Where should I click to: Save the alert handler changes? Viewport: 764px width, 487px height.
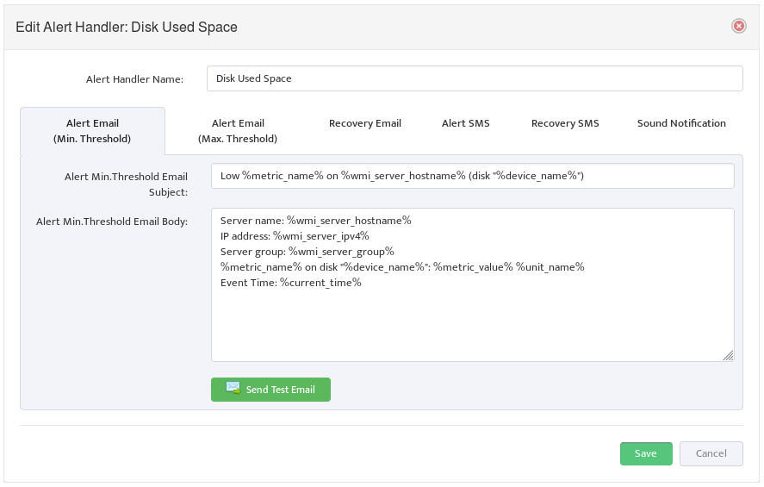point(646,453)
